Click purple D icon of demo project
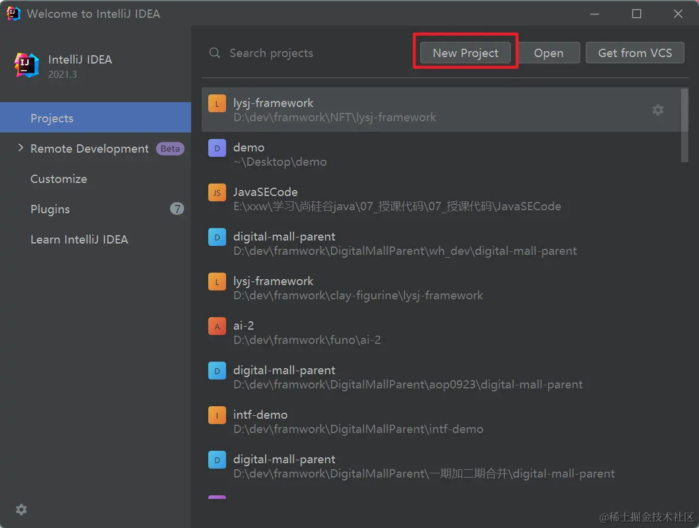 (217, 148)
